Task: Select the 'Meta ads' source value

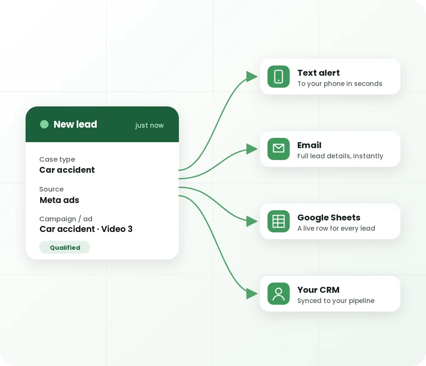Action: [59, 200]
